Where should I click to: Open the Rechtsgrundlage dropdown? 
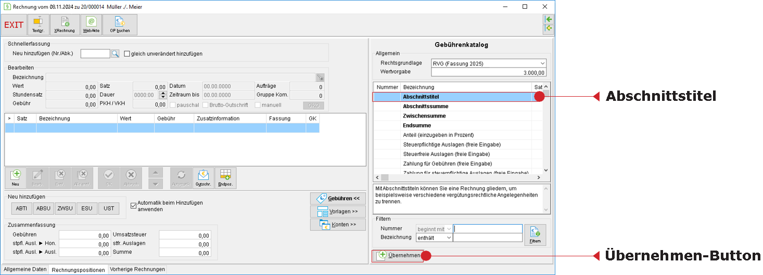[542, 63]
